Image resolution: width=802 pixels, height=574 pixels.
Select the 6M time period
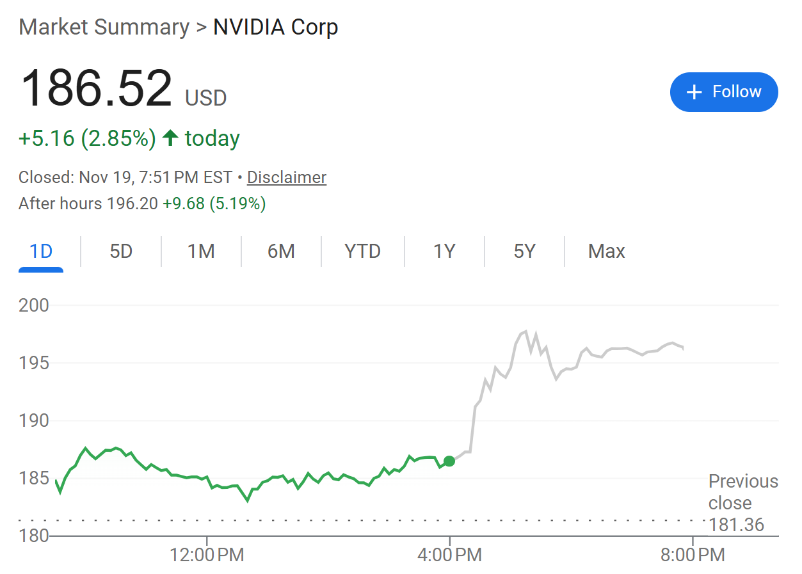pyautogui.click(x=281, y=251)
